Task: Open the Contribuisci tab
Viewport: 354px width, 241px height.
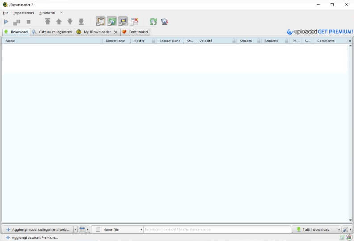Action: point(135,32)
